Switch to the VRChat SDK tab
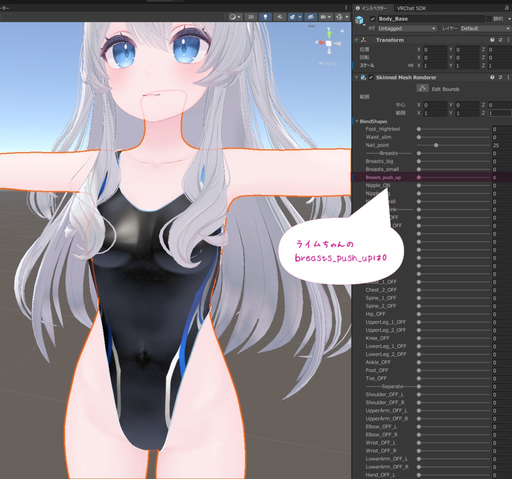Image resolution: width=512 pixels, height=479 pixels. tap(411, 8)
